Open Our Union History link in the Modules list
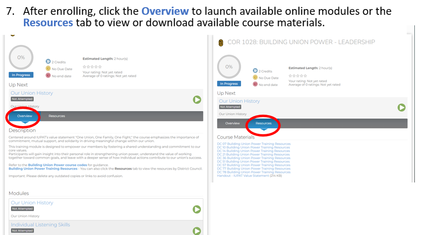 click(32, 203)
